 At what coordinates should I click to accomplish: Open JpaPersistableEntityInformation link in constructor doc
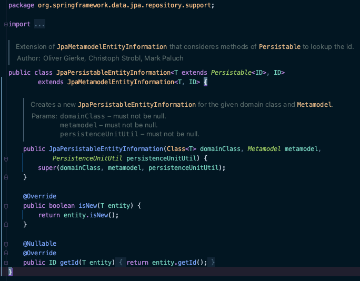[x=137, y=105]
